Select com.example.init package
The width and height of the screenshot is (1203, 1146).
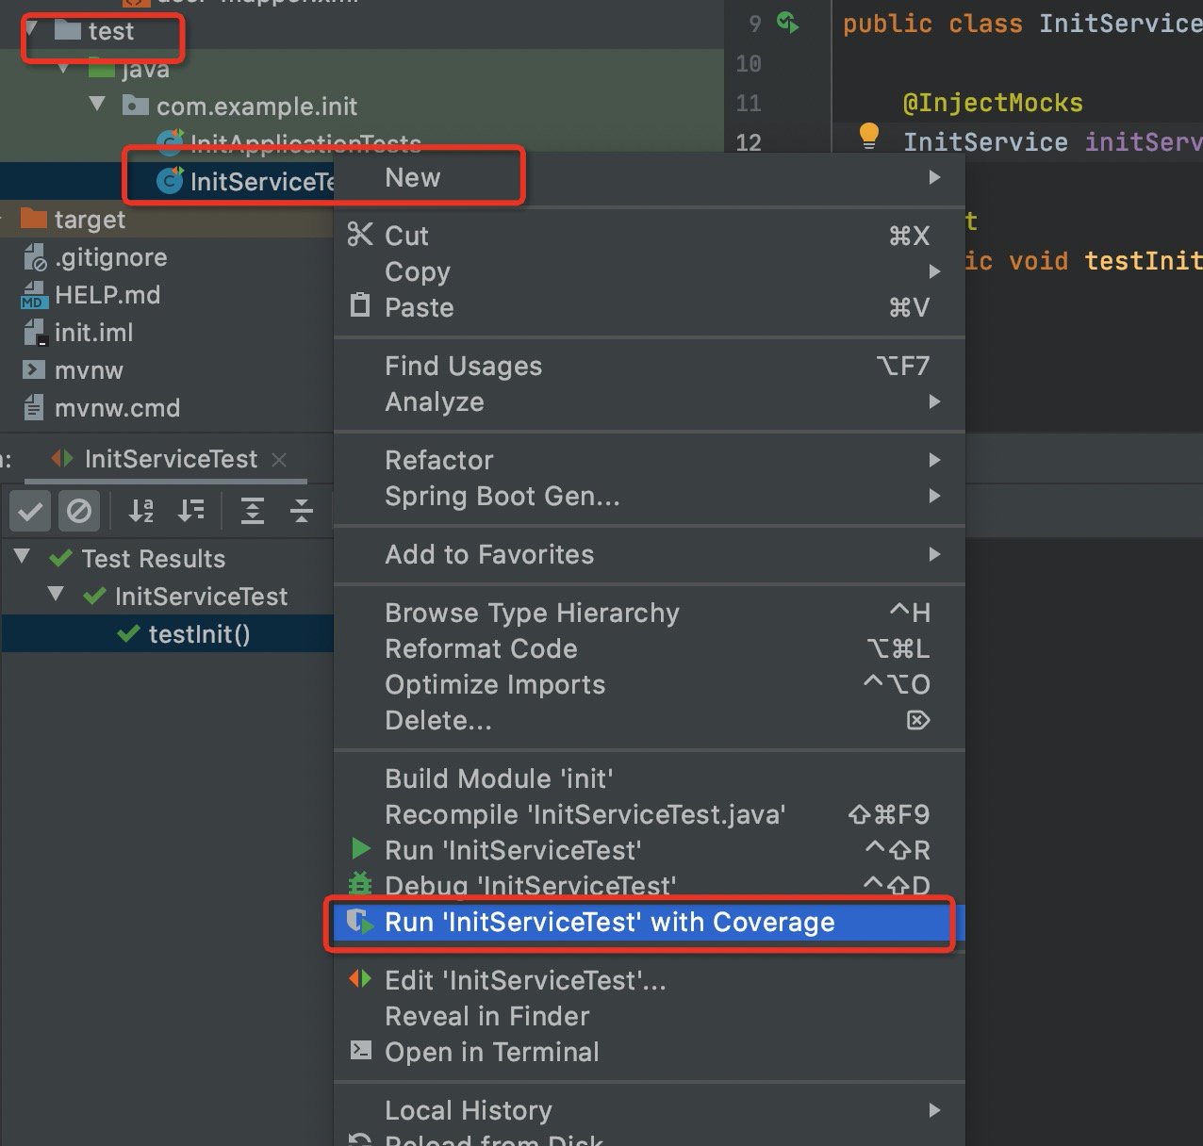[256, 106]
